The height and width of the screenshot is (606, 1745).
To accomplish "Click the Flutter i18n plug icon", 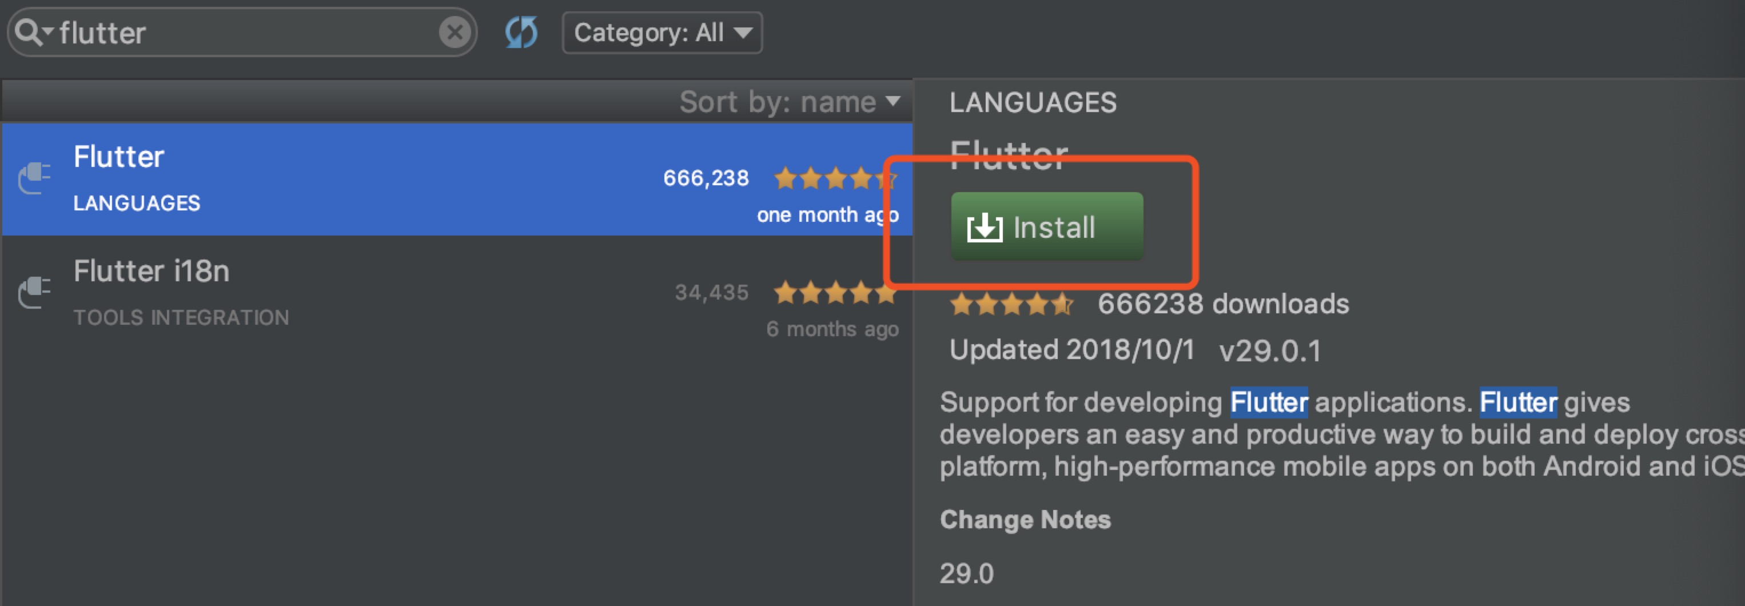I will [x=34, y=293].
